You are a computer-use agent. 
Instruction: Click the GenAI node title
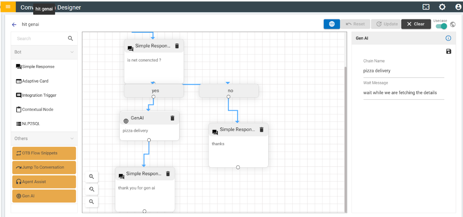point(137,118)
